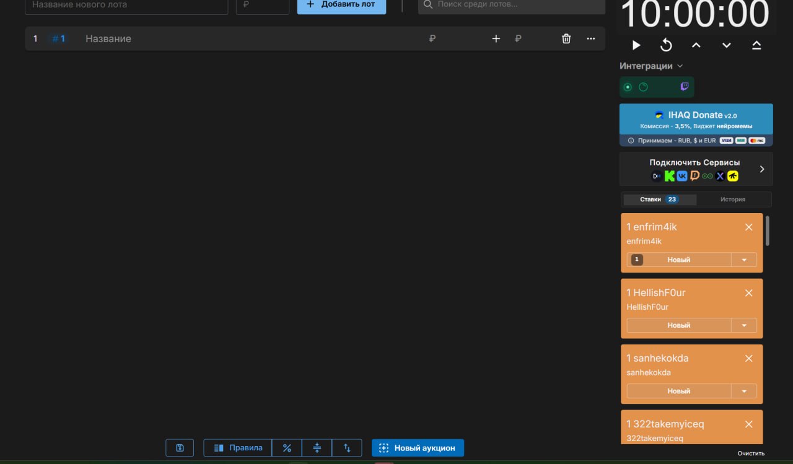The image size is (793, 464).
Task: Click the #1 lot tag
Action: point(58,38)
